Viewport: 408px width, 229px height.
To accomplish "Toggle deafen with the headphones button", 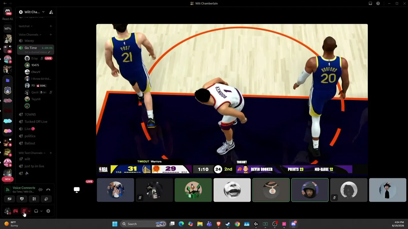I will 36,211.
